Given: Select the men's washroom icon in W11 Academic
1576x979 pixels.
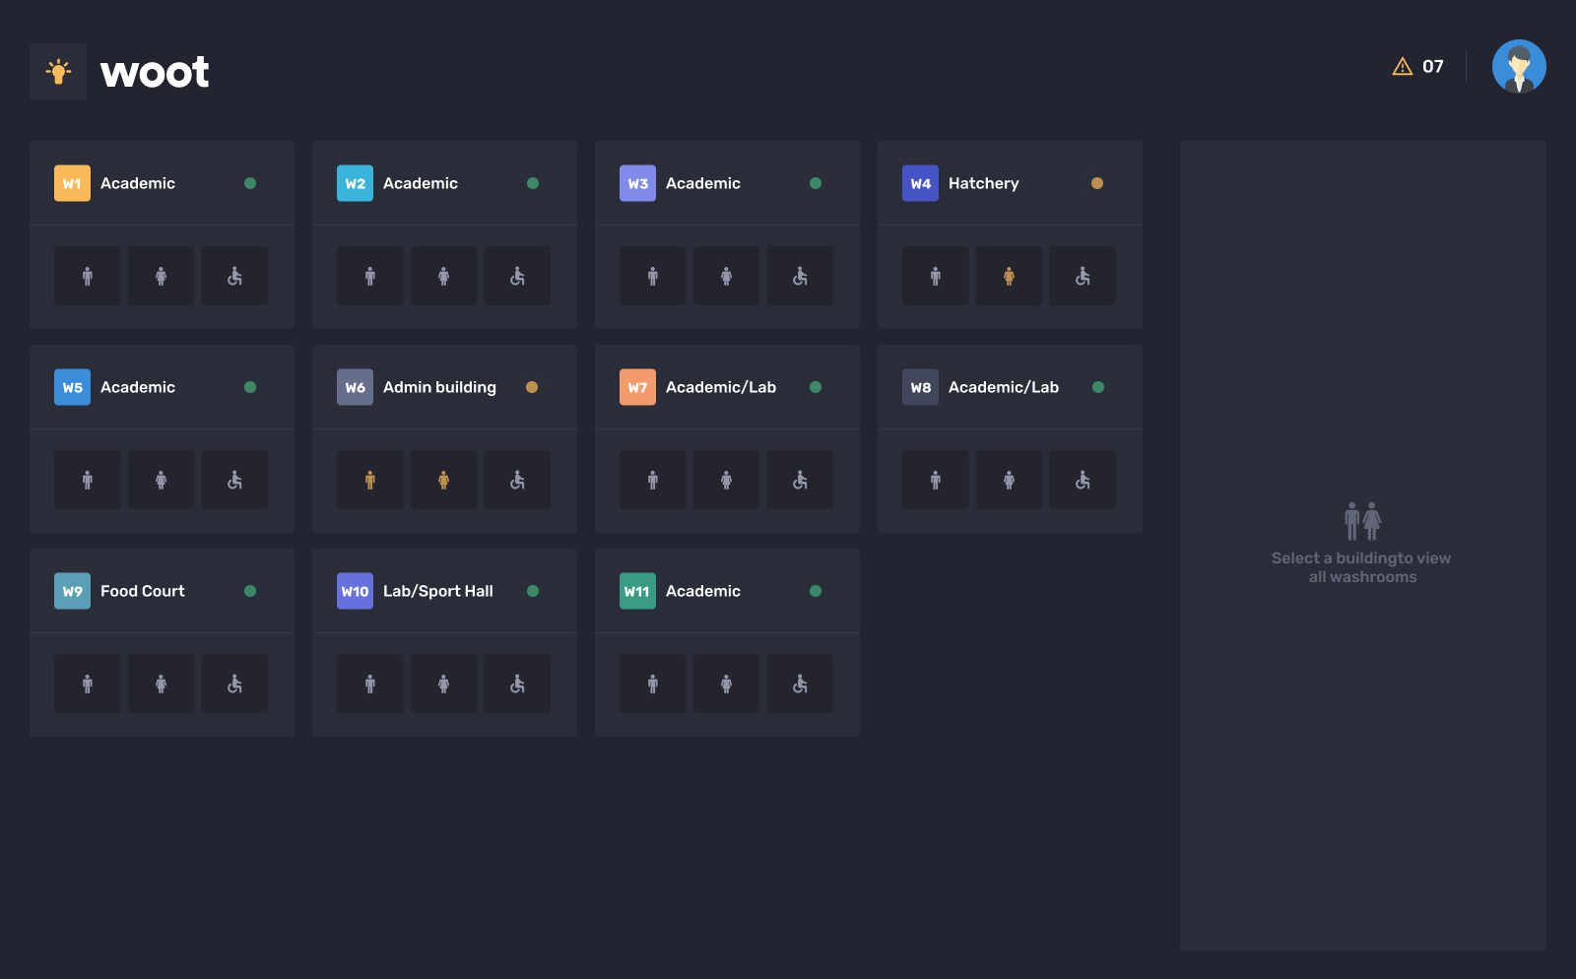Looking at the screenshot, I should click(653, 684).
